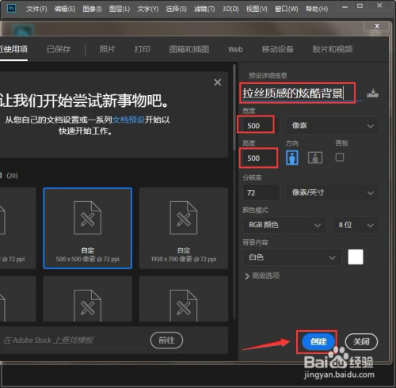
Task: Close the new document dialog with its X
Action: point(377,26)
